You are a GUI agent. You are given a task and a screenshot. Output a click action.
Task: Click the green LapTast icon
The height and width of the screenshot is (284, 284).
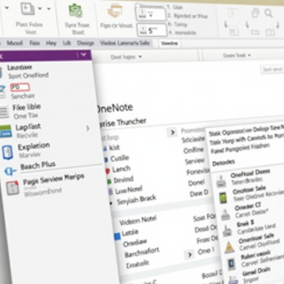coord(6,131)
